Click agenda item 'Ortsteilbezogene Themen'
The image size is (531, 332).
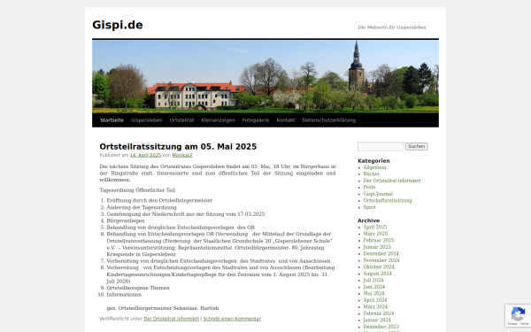tap(138, 288)
